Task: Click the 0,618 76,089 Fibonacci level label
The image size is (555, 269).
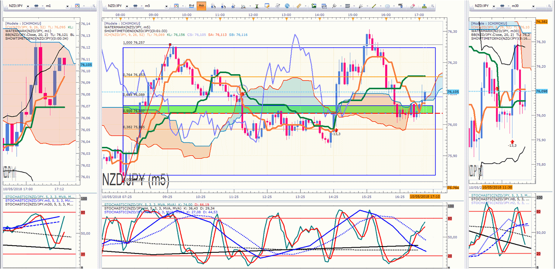Action: click(x=134, y=95)
